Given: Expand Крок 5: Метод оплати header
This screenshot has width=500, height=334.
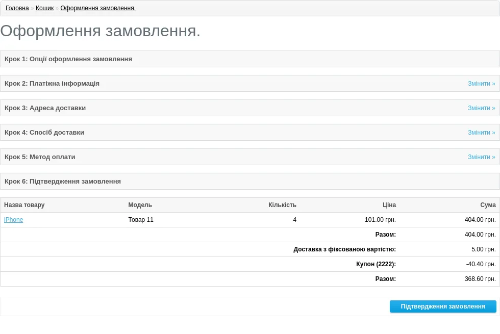Looking at the screenshot, I should click(x=250, y=157).
